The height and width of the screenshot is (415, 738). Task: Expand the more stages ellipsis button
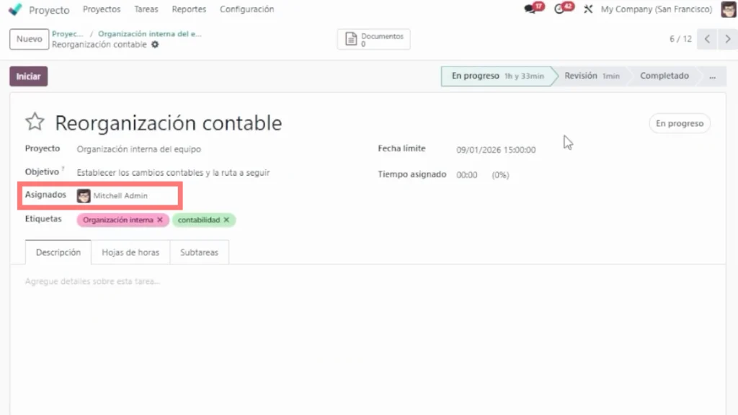point(712,76)
